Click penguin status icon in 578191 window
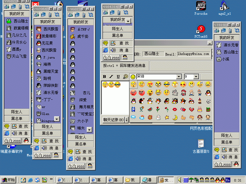This screenshot has height=184, width=246. [236, 164]
